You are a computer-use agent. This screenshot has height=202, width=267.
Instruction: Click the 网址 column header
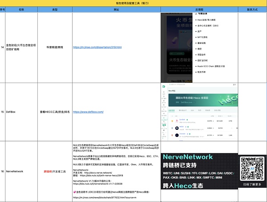[117, 9]
